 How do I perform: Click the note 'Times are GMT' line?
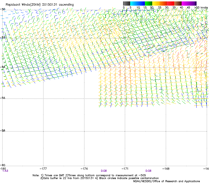click(89, 175)
